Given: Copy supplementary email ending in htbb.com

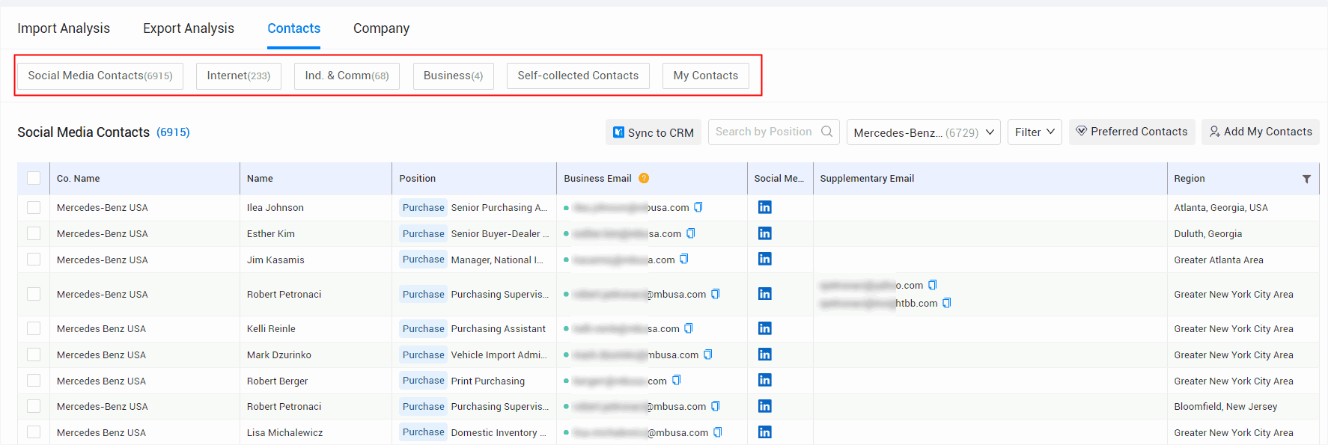Looking at the screenshot, I should (x=947, y=303).
